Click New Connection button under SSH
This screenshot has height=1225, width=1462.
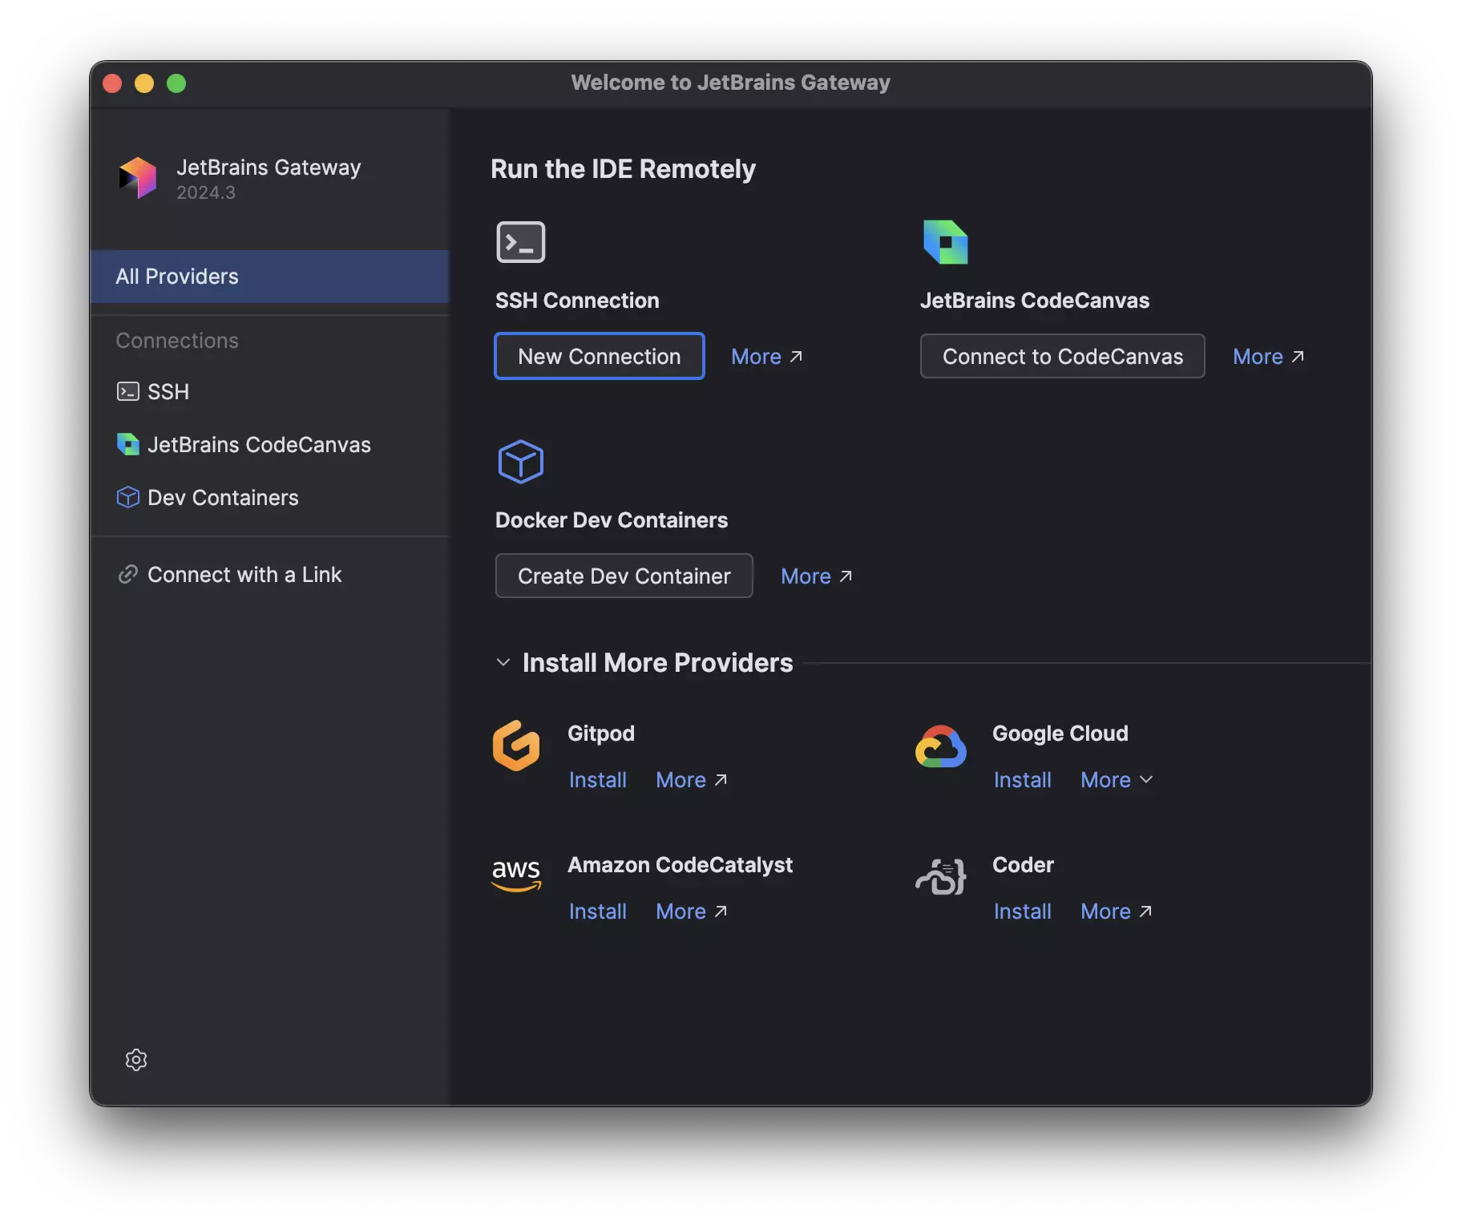tap(599, 357)
